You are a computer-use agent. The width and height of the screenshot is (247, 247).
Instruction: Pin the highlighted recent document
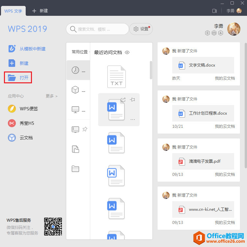tap(132, 99)
